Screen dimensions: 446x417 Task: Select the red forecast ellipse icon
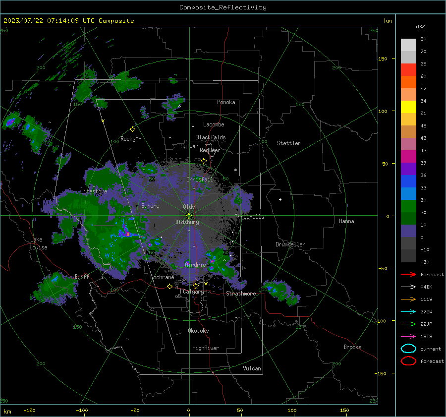click(x=408, y=361)
